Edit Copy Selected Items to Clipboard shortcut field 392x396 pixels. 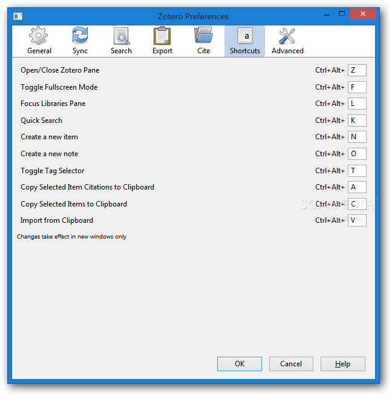[x=357, y=204]
